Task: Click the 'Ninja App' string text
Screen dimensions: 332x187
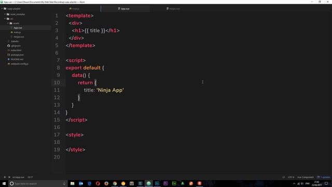Action: point(110,90)
